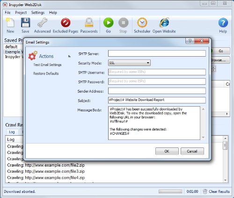Click the stepper arrows behind the dialog
The height and width of the screenshot is (198, 234).
point(213,69)
